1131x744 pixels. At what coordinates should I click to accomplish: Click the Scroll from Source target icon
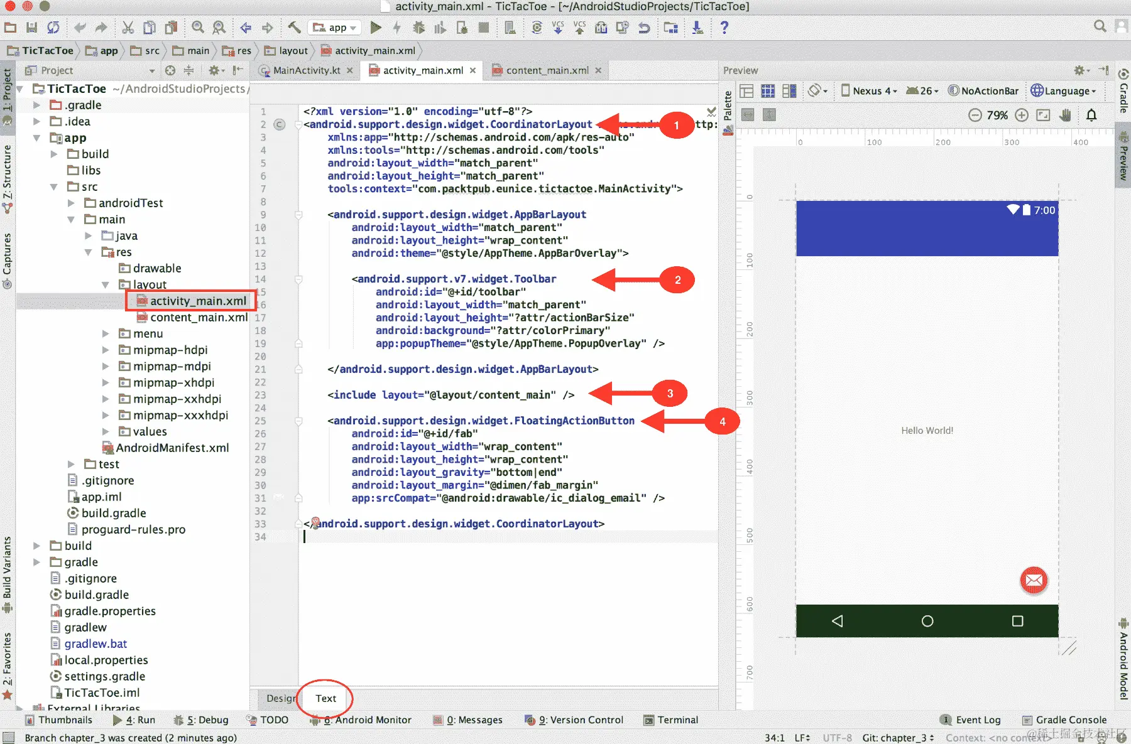coord(170,70)
